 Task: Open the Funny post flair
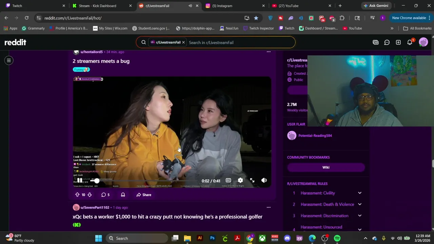click(81, 69)
